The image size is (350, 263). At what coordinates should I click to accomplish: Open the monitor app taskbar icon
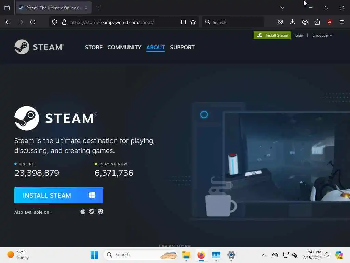coord(216,255)
